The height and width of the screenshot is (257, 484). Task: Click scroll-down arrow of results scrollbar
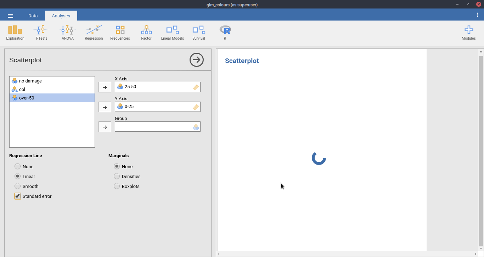[481, 249]
